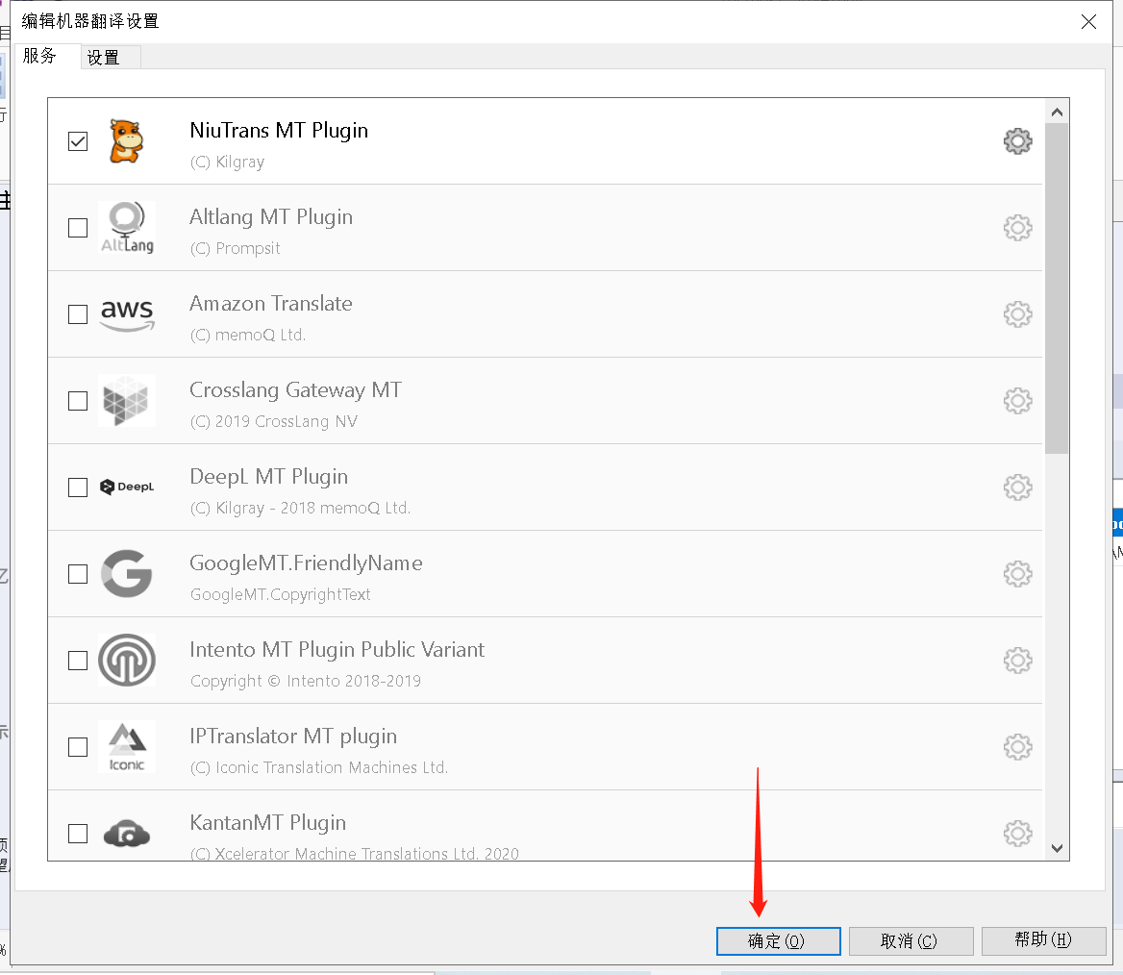Click the Crosslang cube logo

pos(126,400)
